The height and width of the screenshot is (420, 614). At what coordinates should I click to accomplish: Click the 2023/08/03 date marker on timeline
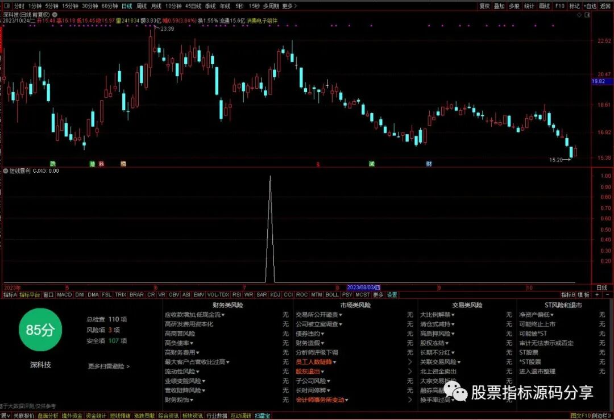364,288
